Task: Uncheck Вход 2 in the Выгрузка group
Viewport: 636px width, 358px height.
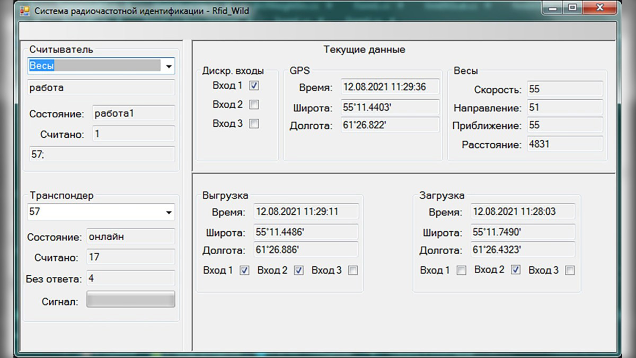Action: [x=298, y=270]
